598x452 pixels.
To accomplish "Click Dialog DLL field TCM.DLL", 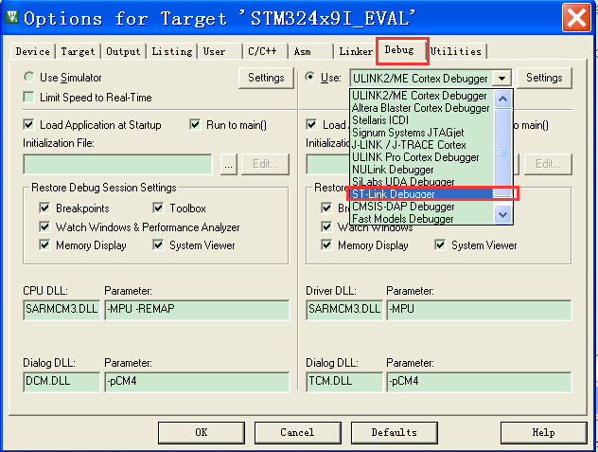I will (344, 381).
